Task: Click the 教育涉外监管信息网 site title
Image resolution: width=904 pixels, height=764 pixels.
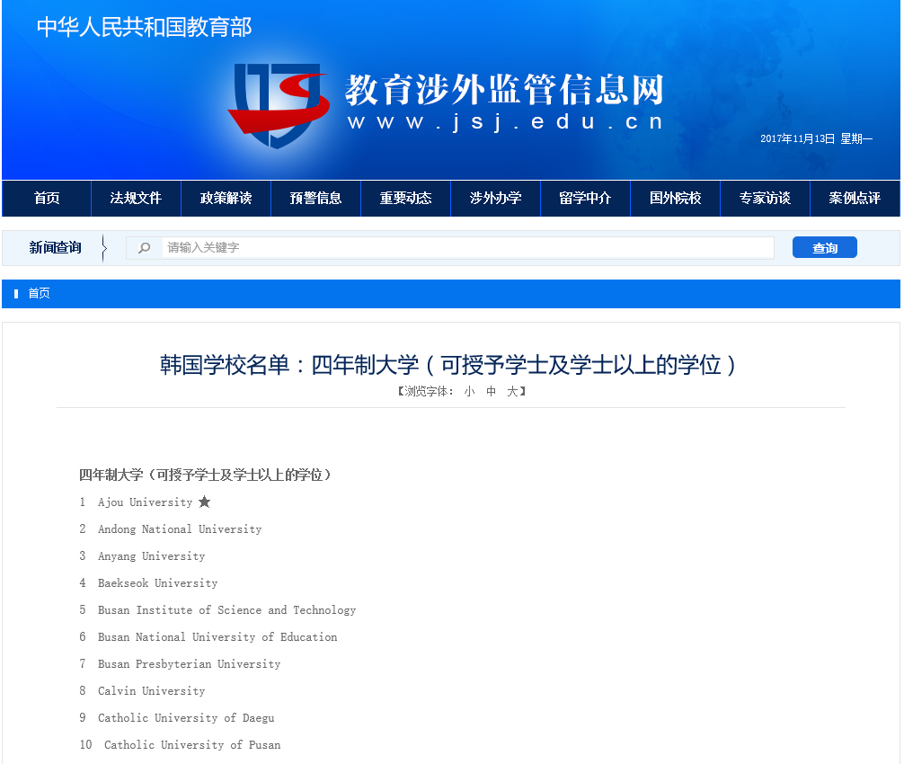Action: [x=504, y=89]
